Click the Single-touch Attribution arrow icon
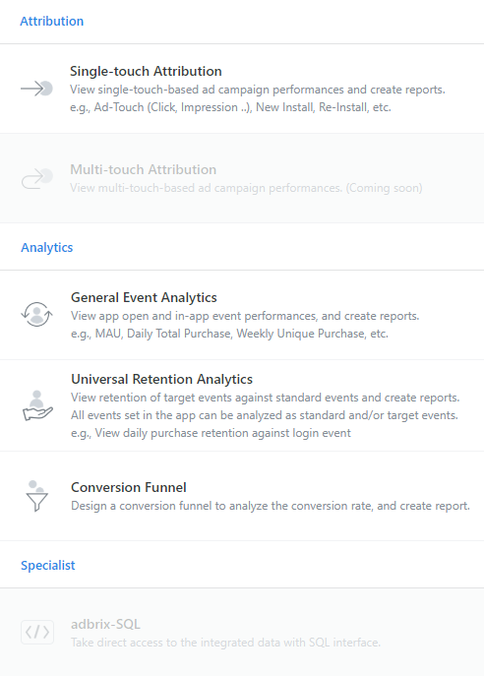This screenshot has height=676, width=484. [37, 89]
